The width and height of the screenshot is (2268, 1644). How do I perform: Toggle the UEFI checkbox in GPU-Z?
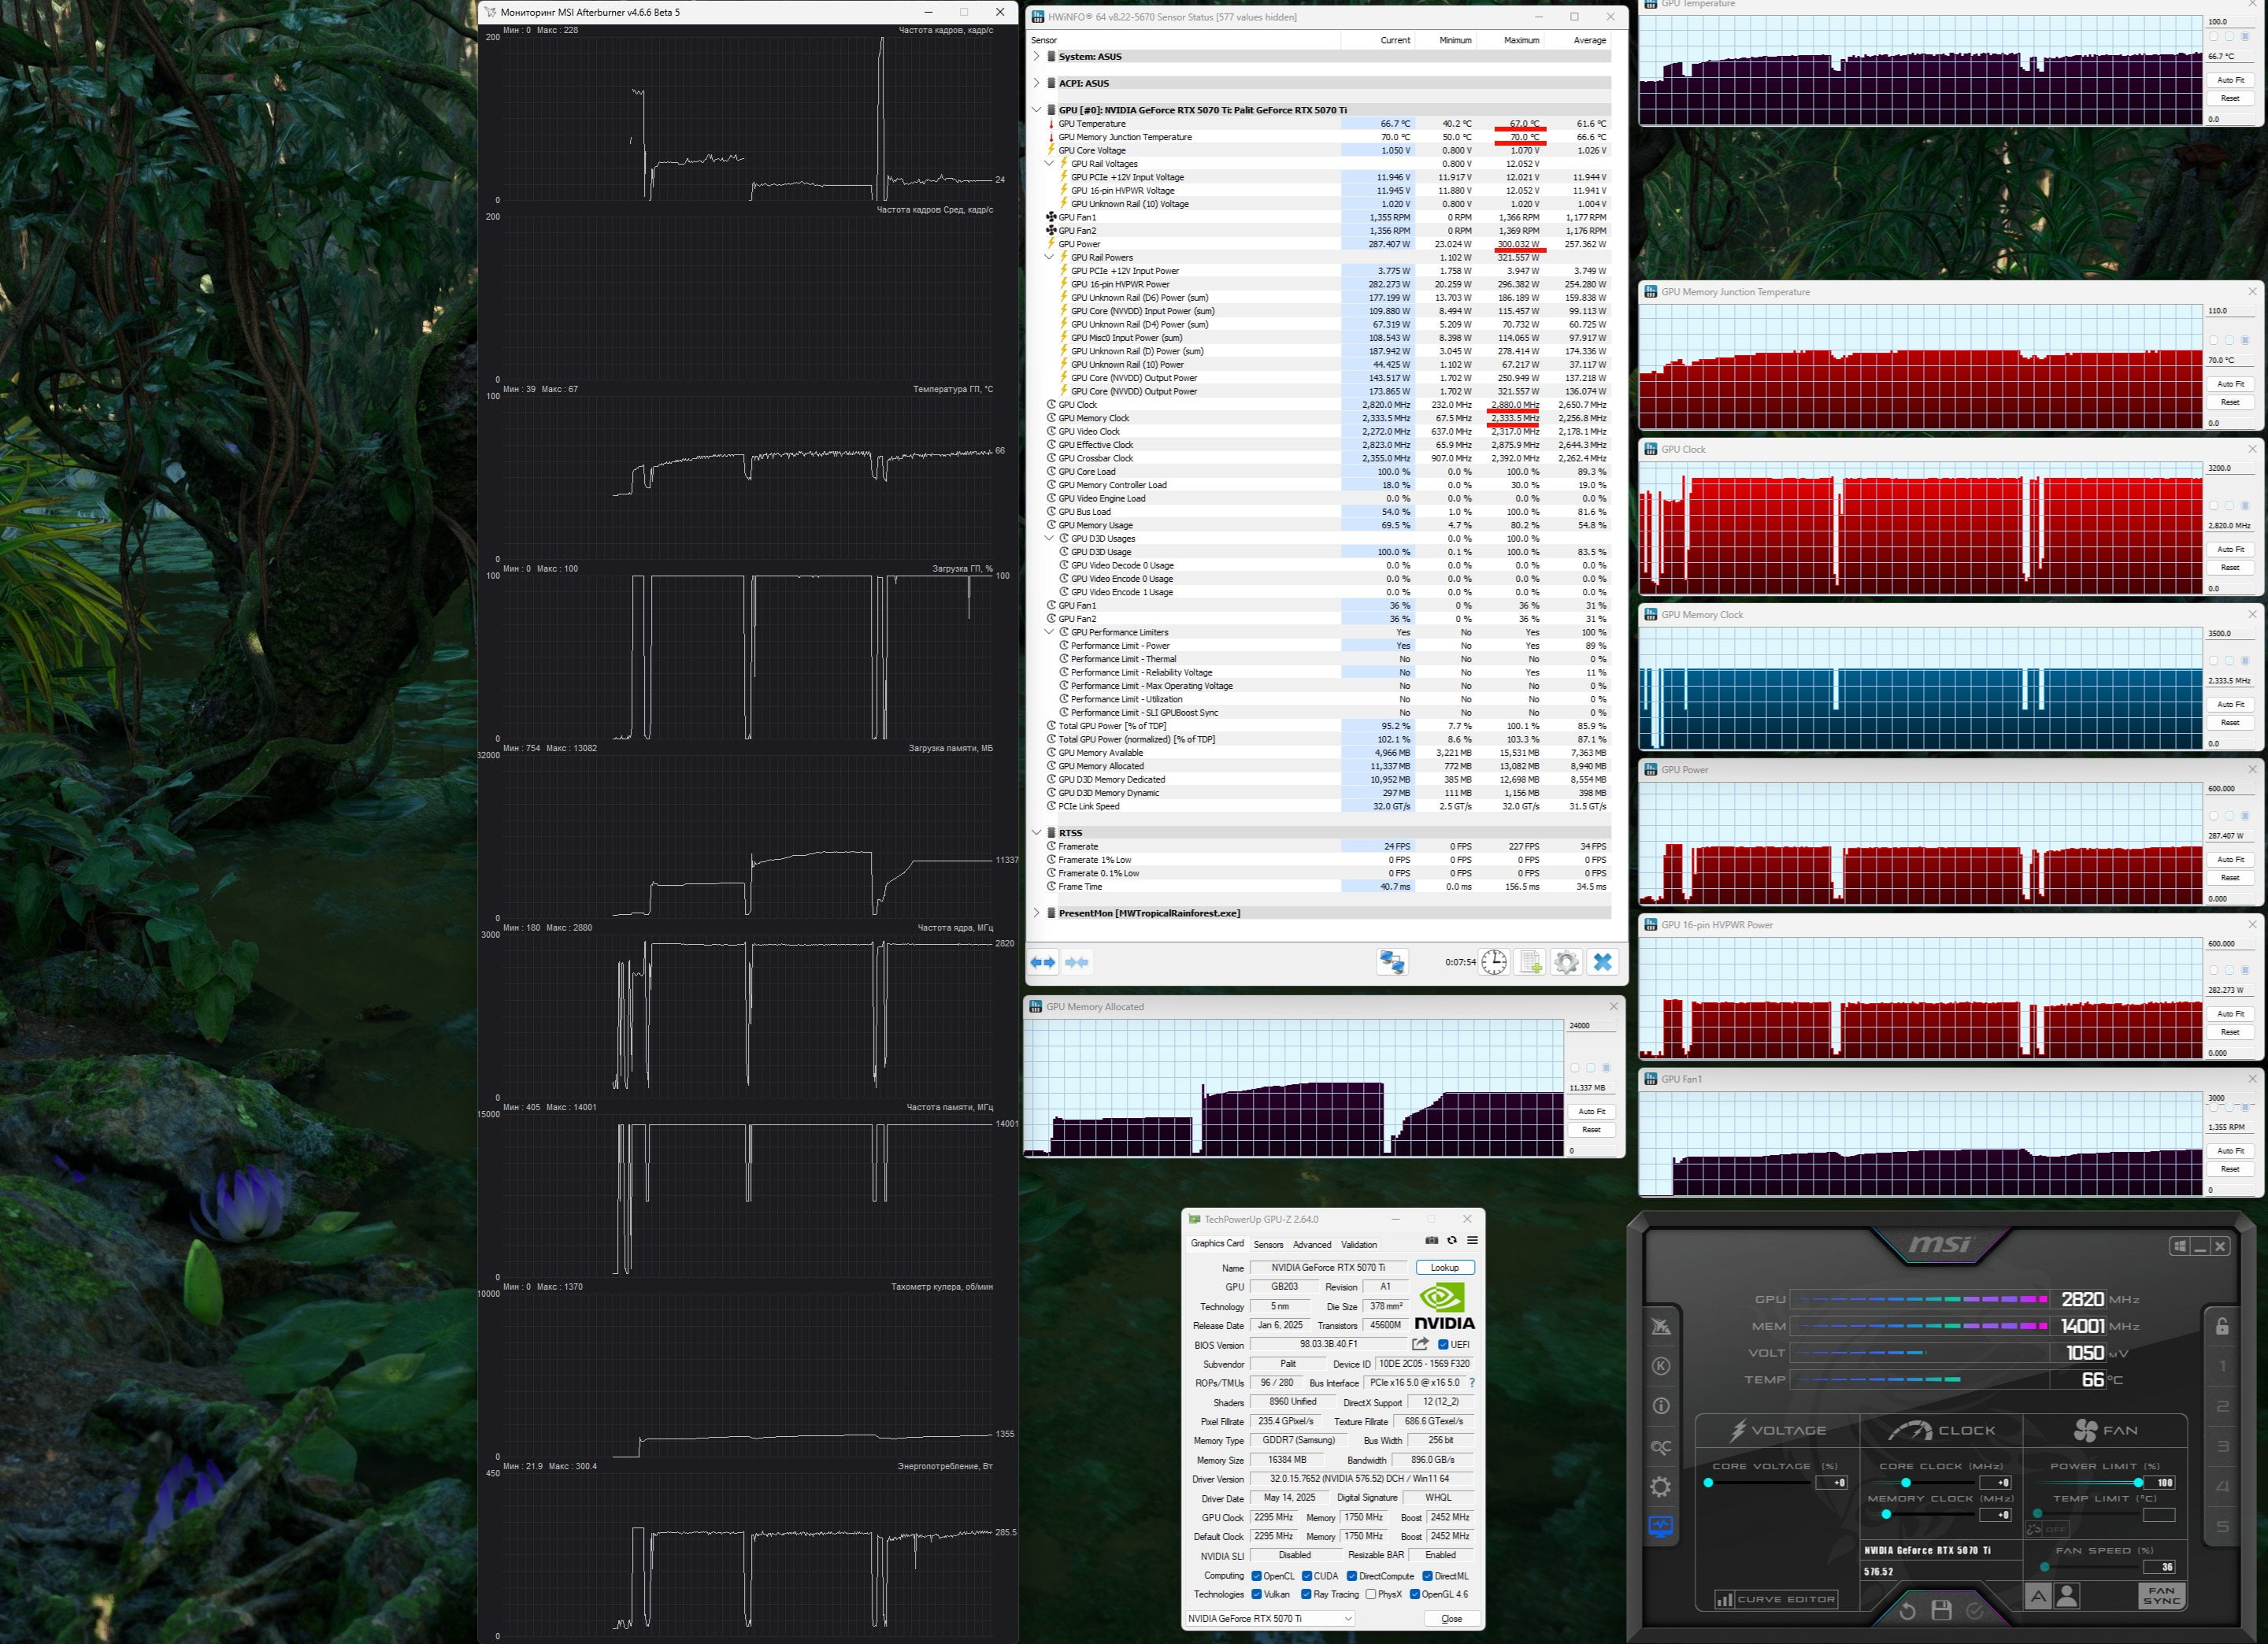1443,1344
